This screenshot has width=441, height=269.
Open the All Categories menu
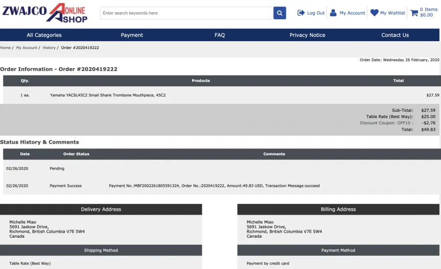tap(44, 35)
